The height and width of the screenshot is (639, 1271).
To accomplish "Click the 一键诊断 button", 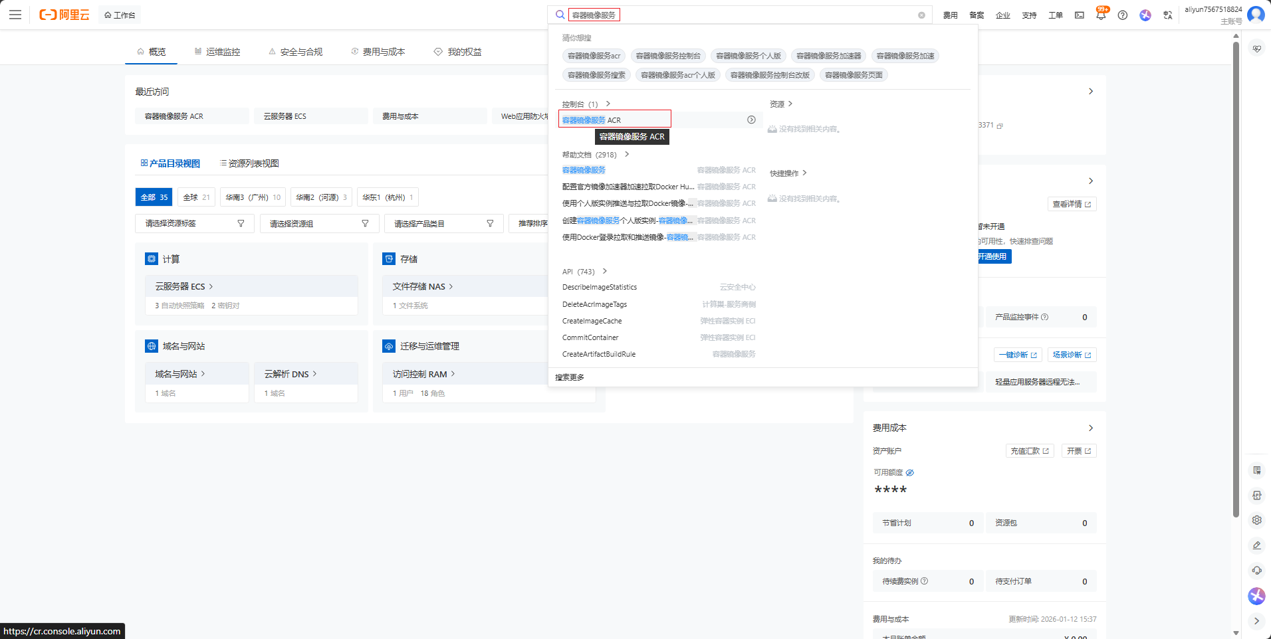I will click(x=1018, y=355).
